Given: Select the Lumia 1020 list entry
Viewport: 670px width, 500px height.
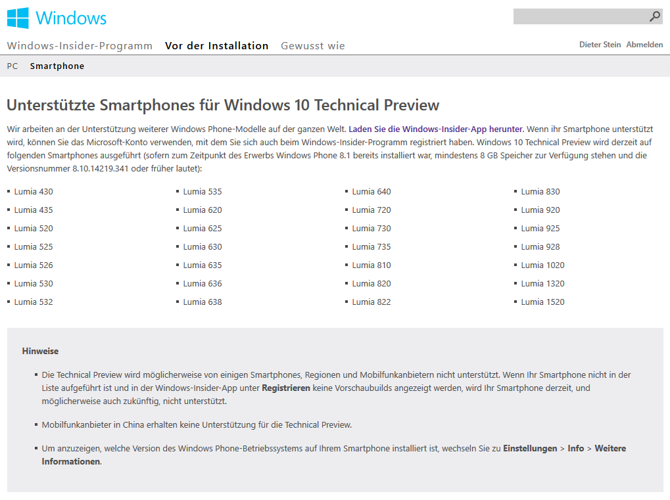Looking at the screenshot, I should click(542, 265).
